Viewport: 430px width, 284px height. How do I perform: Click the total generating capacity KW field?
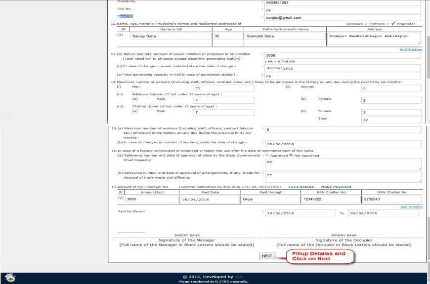tap(342, 76)
